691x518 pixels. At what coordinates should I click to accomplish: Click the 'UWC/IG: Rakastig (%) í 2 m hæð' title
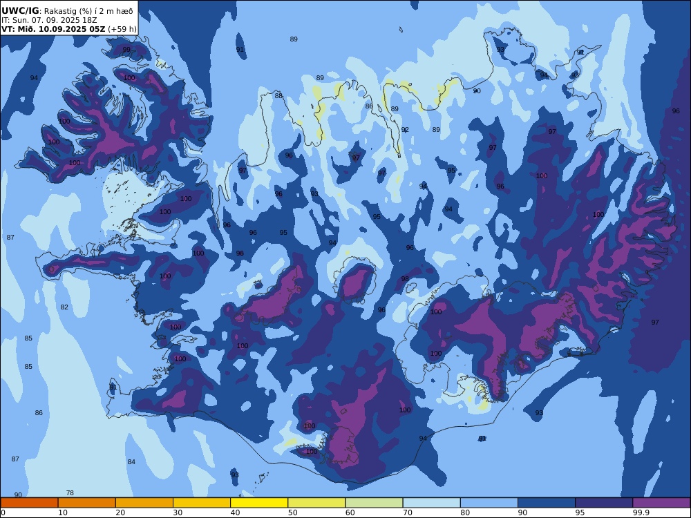coord(67,11)
